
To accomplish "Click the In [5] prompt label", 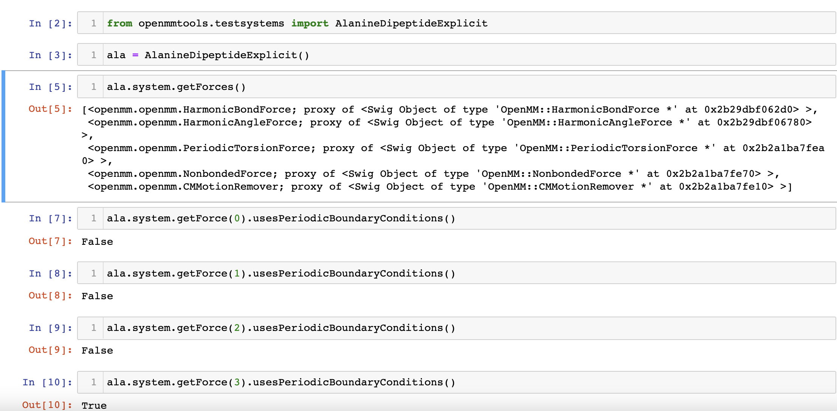I will point(50,87).
